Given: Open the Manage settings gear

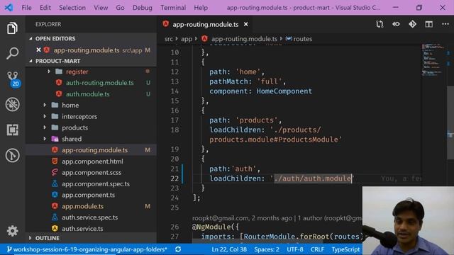Looking at the screenshot, I should coord(13,231).
